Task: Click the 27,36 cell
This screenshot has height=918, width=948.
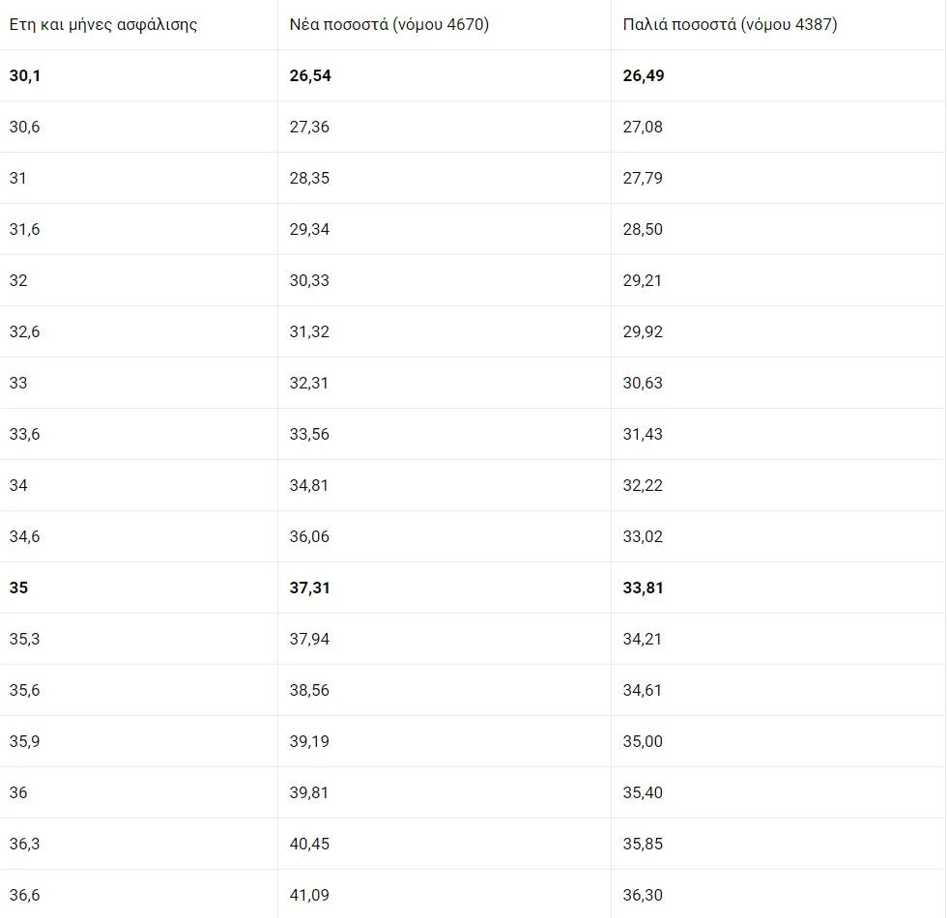Action: tap(310, 127)
